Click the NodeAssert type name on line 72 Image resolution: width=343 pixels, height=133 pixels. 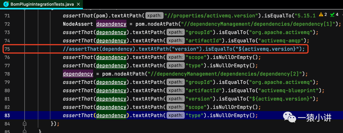[x=78, y=24]
